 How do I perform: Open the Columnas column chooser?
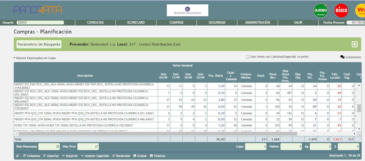(31, 156)
